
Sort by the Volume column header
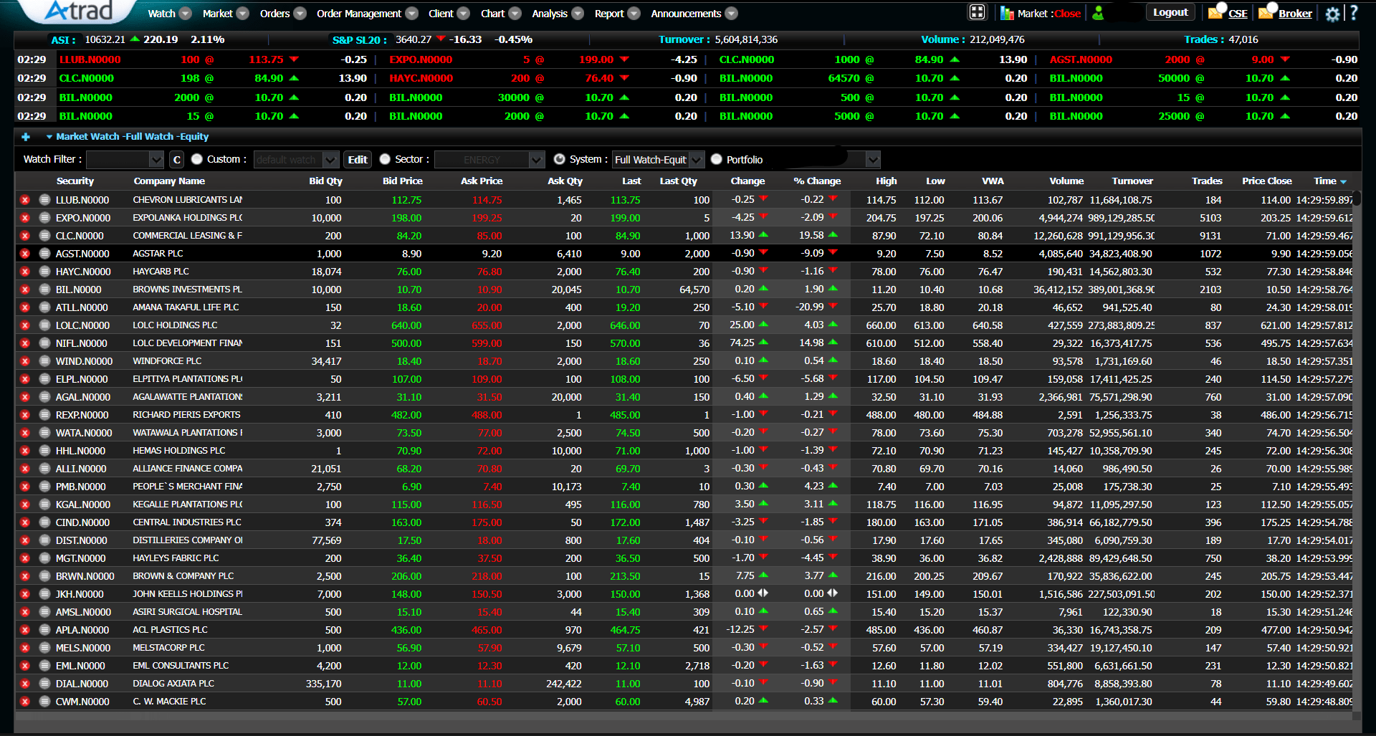1066,181
